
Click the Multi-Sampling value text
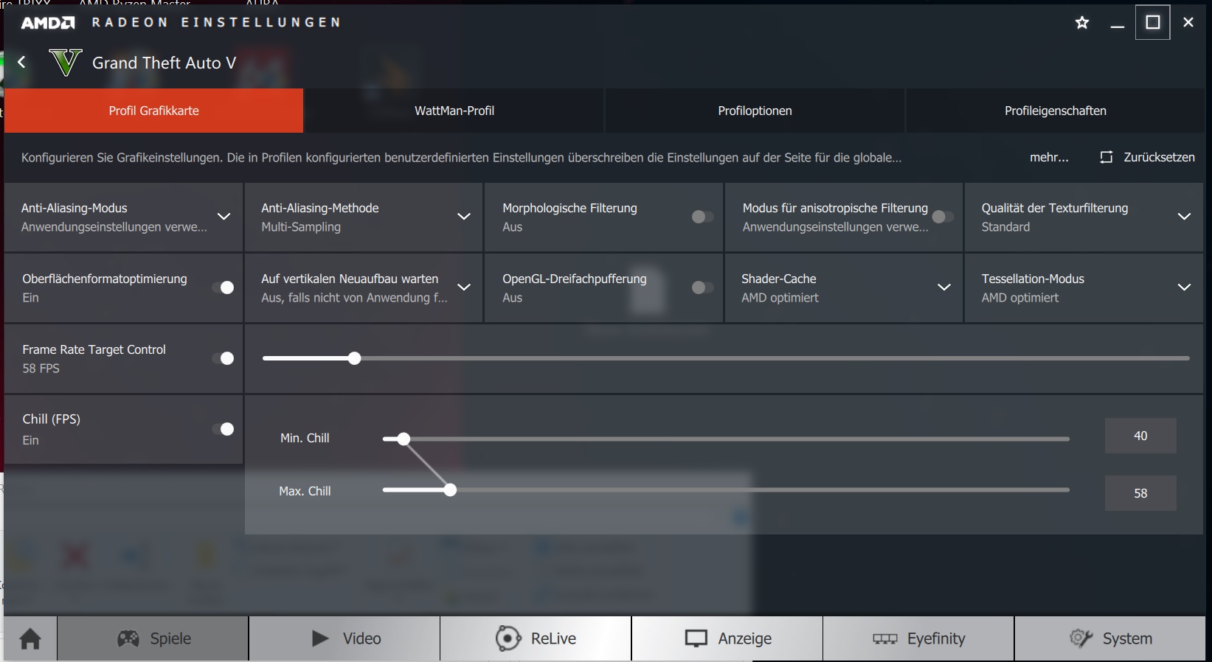point(301,227)
